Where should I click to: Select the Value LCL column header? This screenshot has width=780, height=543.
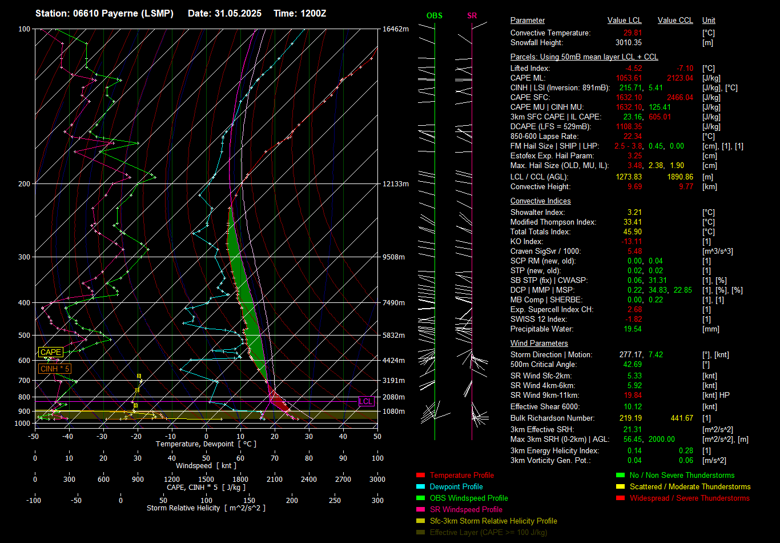[x=624, y=21]
